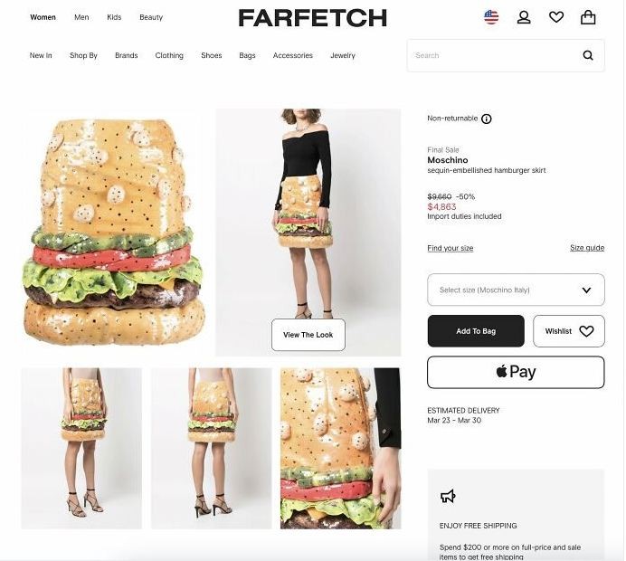Click the megaphone free shipping icon
626x561 pixels.
point(448,497)
